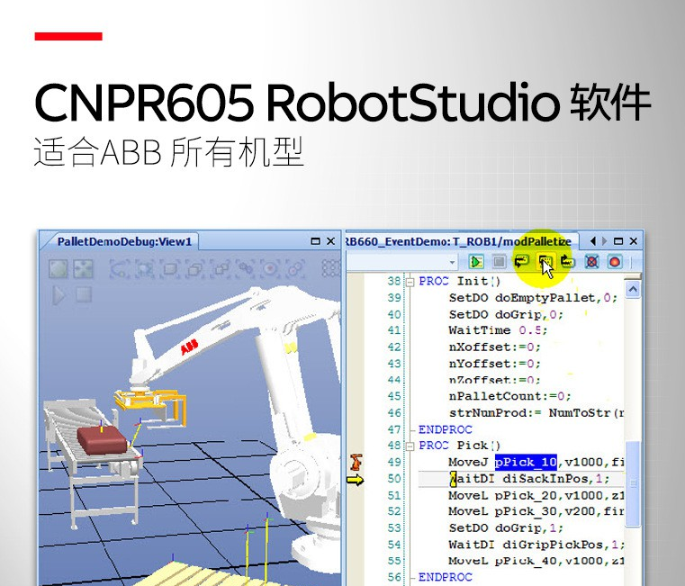Click the Step Into debug icon

click(521, 262)
